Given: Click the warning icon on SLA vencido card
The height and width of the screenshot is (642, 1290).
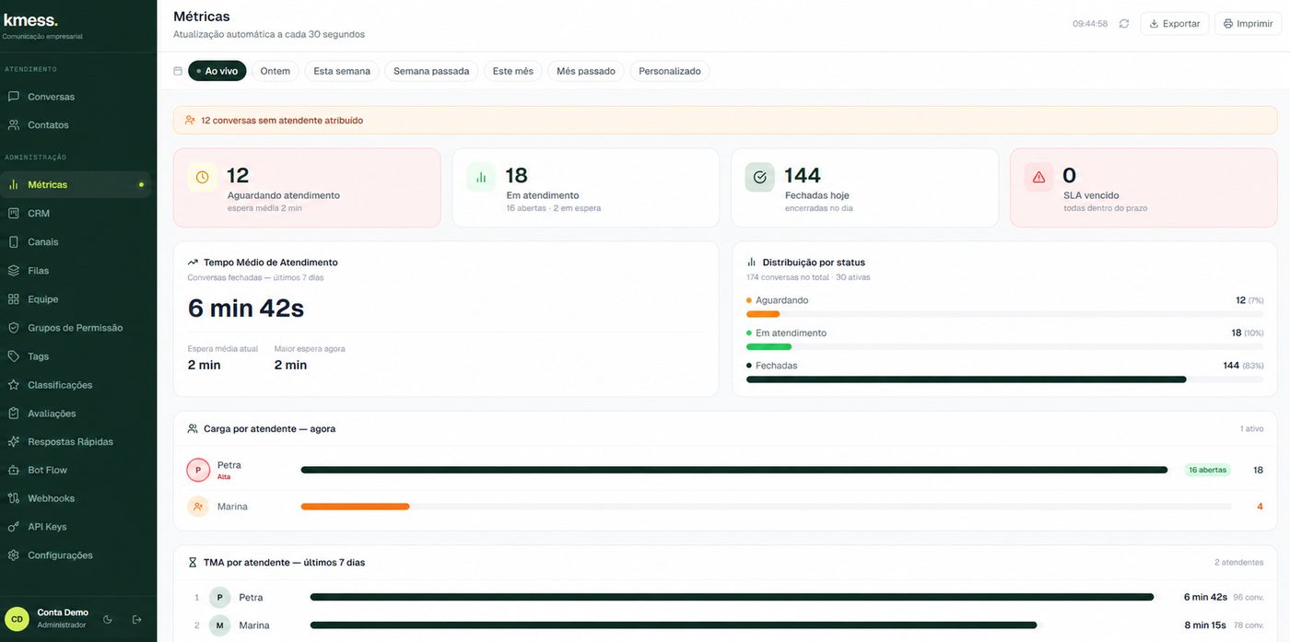Looking at the screenshot, I should (1039, 177).
